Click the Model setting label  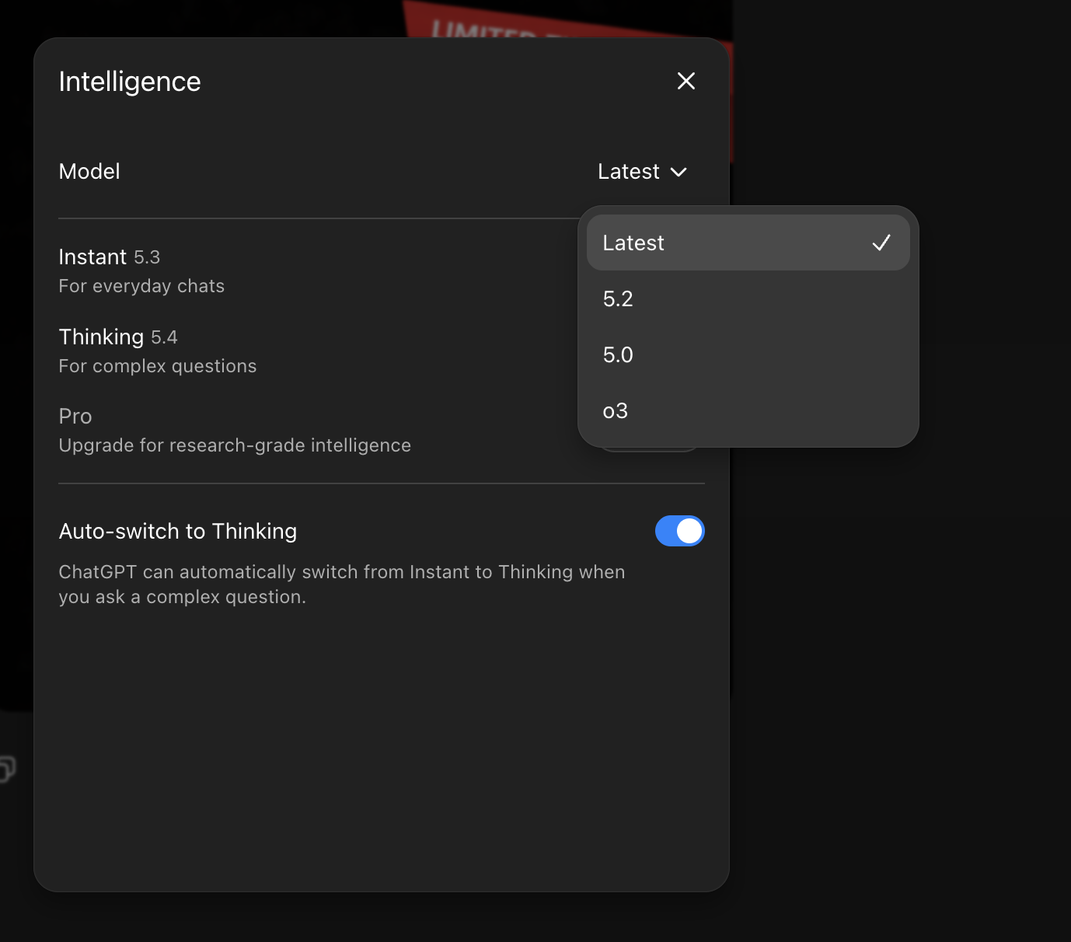[x=89, y=172]
